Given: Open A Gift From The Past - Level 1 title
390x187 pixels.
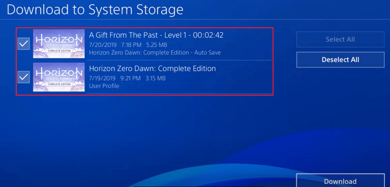Looking at the screenshot, I should point(156,35).
